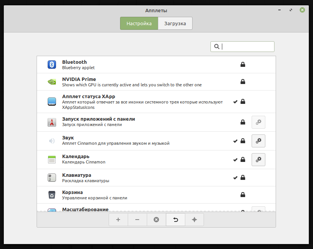Maximize the Апплеты window
Image resolution: width=313 pixels, height=249 pixels.
pos(291,10)
